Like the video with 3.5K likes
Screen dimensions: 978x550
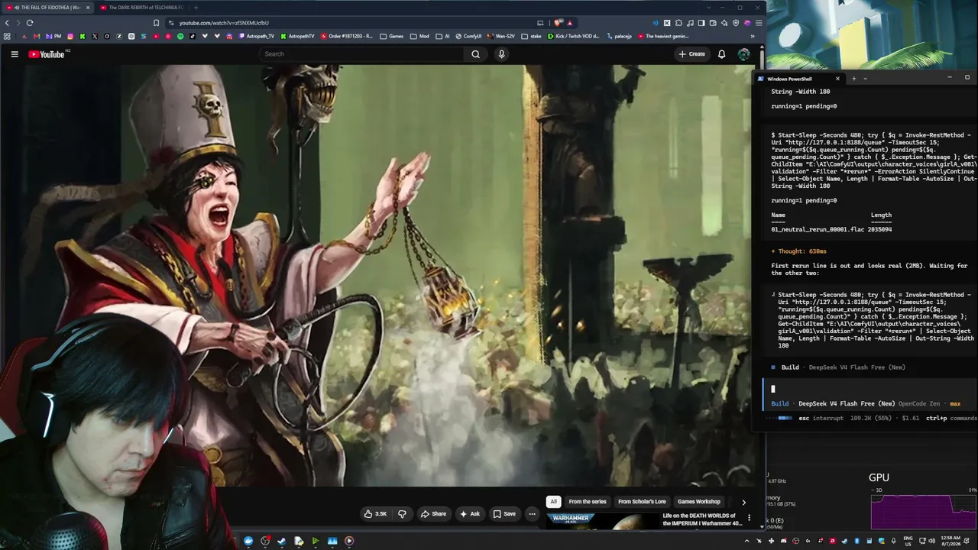pos(375,514)
